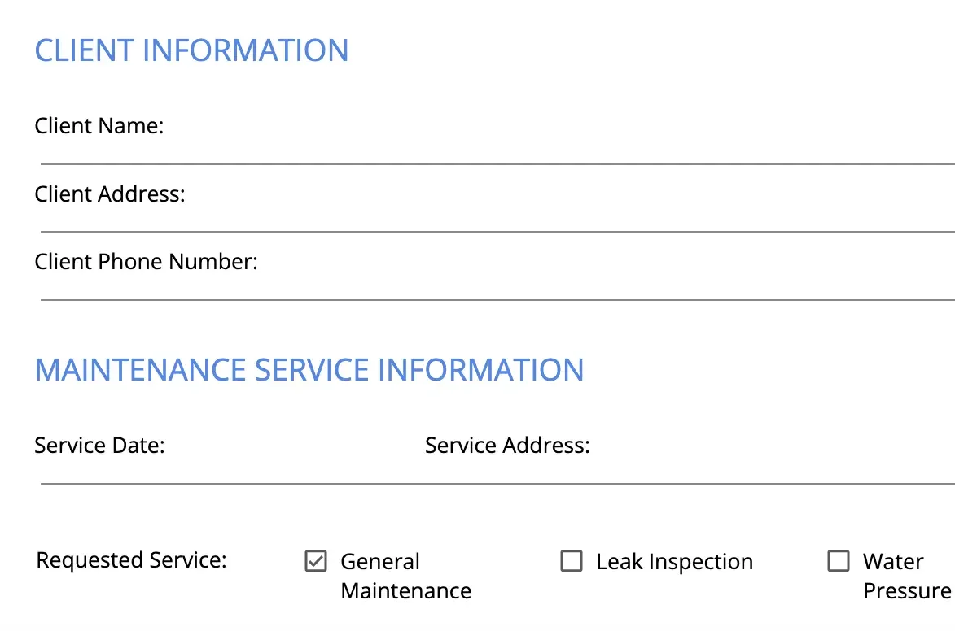This screenshot has width=955, height=631.
Task: Check the Leak Inspection checkbox
Action: click(572, 561)
